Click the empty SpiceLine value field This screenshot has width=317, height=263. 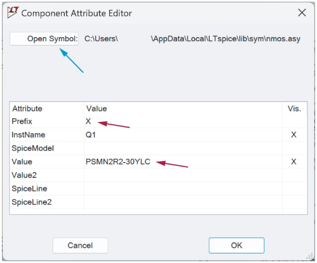pyautogui.click(x=182, y=189)
